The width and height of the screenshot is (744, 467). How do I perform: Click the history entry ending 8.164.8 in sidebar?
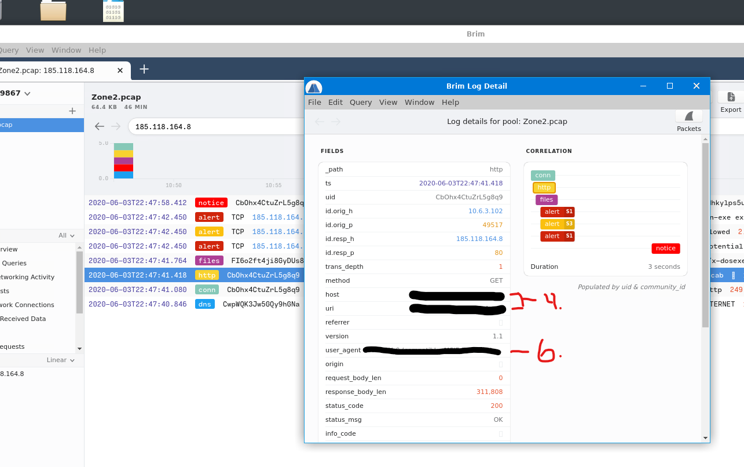12,374
